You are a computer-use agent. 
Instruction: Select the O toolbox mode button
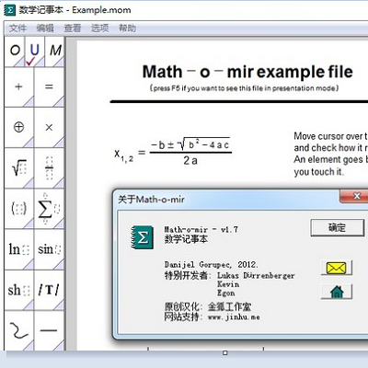point(15,52)
